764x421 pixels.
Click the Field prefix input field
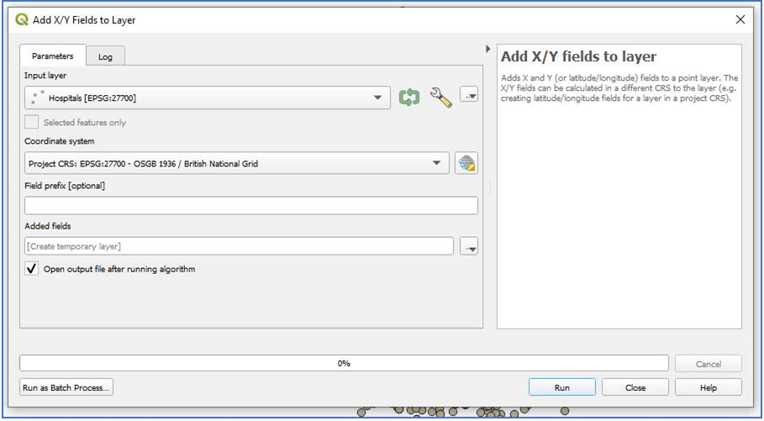(251, 206)
